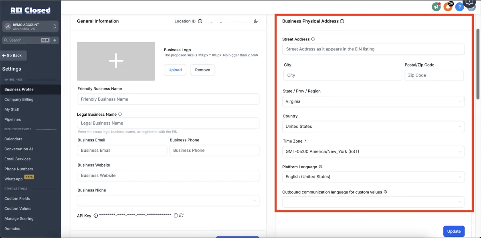Expand the State / Prov / Region dropdown
481x238 pixels.
coord(373,101)
